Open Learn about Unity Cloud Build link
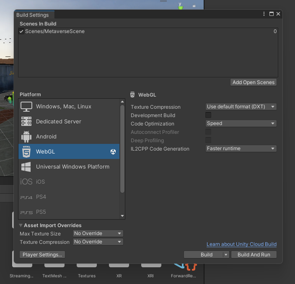Viewport: 295px width, 284px height. [x=241, y=244]
